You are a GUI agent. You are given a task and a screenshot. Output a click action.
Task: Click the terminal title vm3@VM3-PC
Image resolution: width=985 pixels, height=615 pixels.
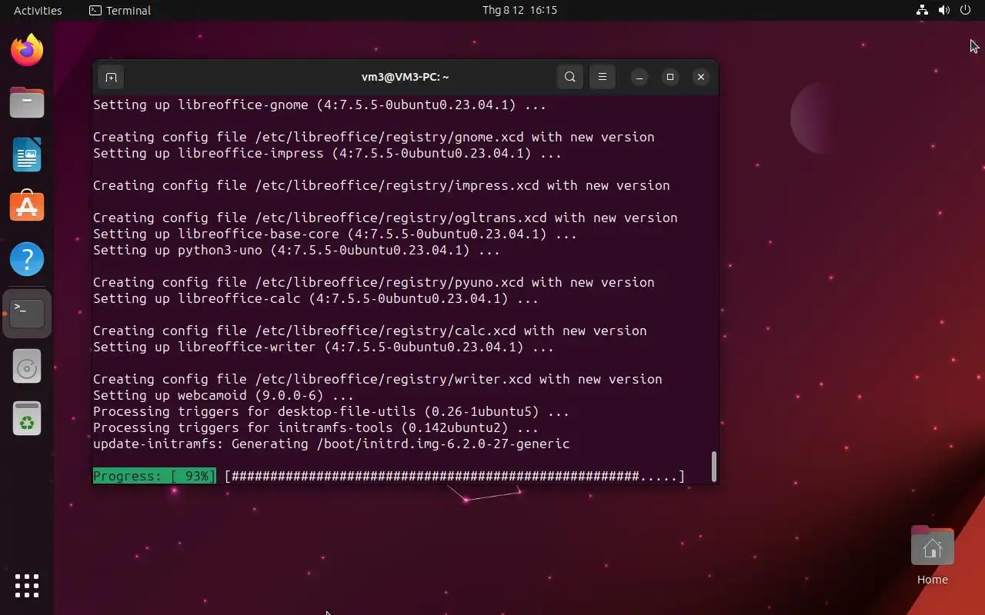[x=406, y=77]
